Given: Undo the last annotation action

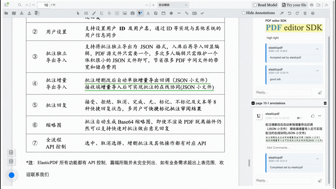Looking at the screenshot, I should tap(289, 13).
